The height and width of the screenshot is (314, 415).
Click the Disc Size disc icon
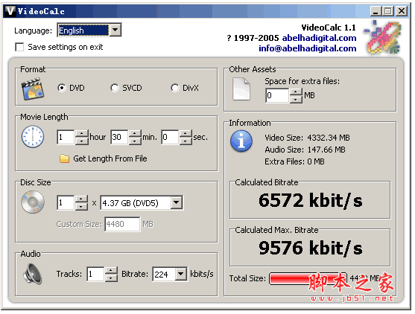coord(33,202)
